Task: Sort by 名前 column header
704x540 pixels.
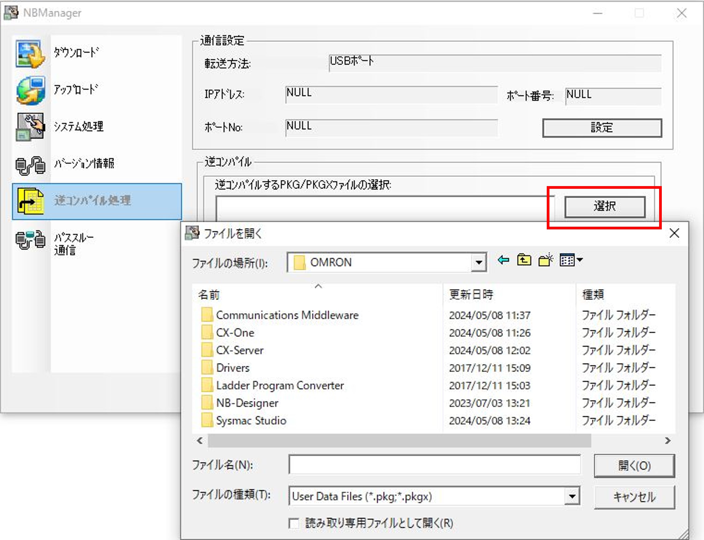Action: click(x=317, y=294)
